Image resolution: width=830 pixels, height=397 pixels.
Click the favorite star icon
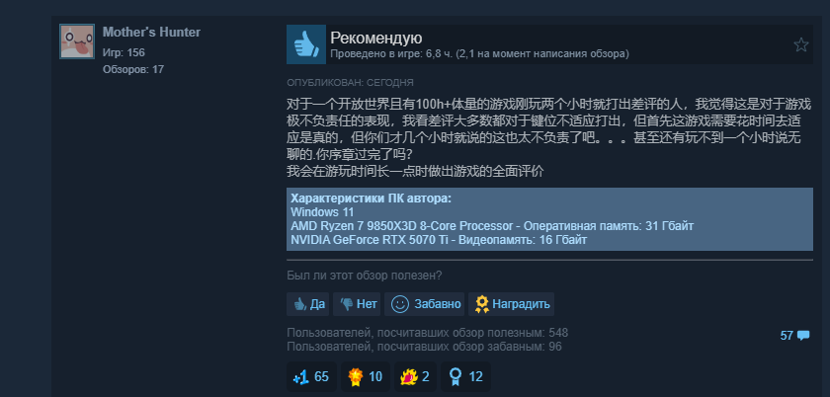801,44
